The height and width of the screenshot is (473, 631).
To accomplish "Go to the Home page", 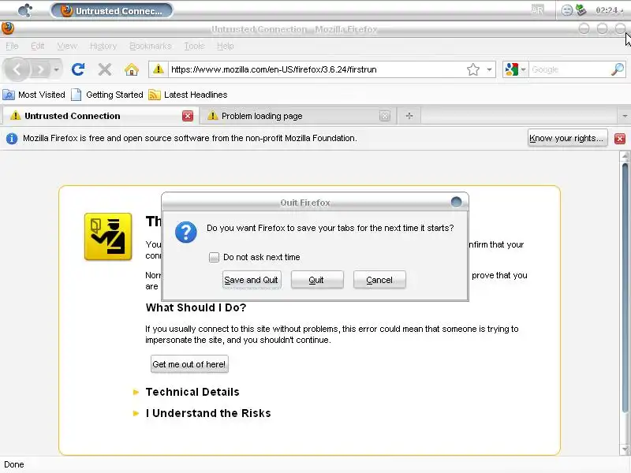I will (132, 69).
